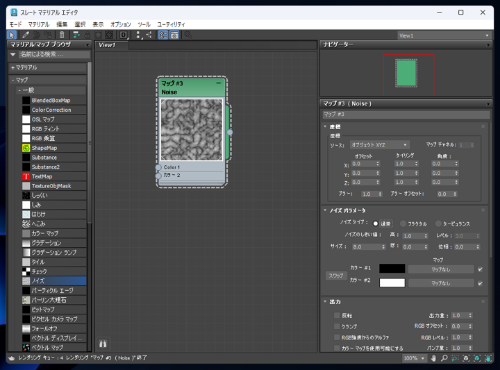Open the マテリアル menu
The height and width of the screenshot is (370, 500).
(x=39, y=24)
